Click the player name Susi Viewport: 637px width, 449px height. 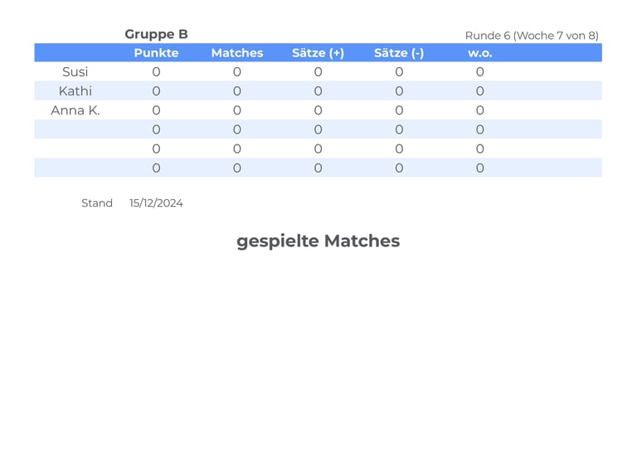tap(75, 72)
